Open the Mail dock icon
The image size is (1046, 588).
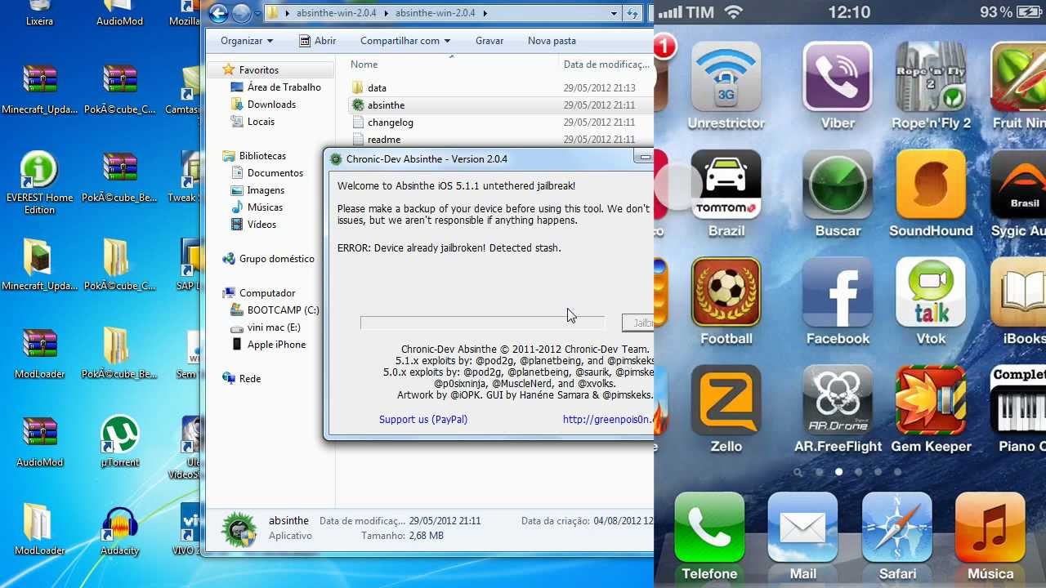click(x=802, y=528)
